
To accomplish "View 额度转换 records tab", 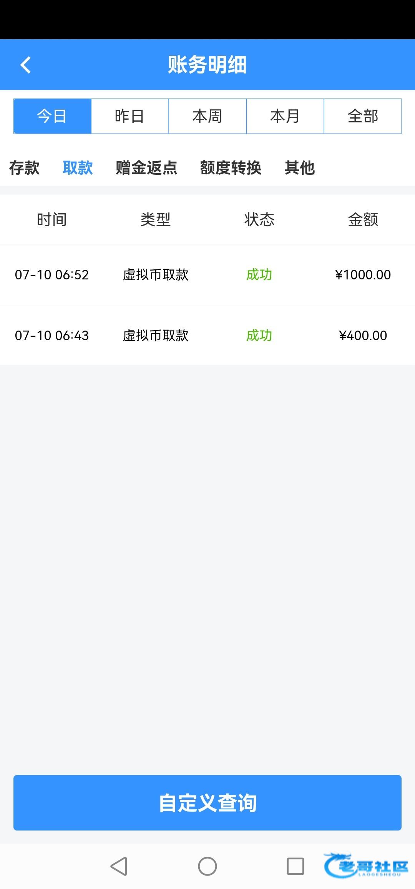I will [x=231, y=168].
